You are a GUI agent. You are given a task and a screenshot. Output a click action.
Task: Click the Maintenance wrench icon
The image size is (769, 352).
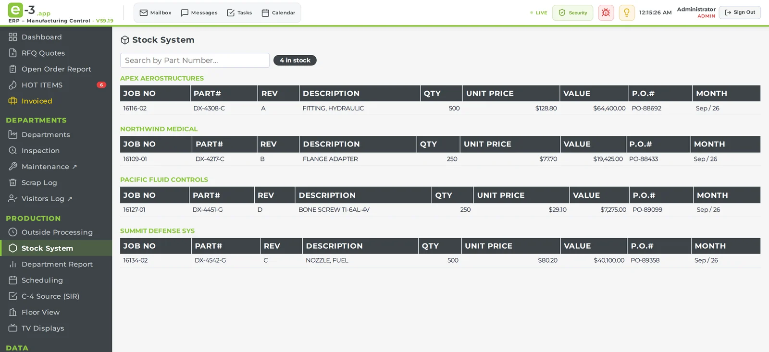click(13, 166)
